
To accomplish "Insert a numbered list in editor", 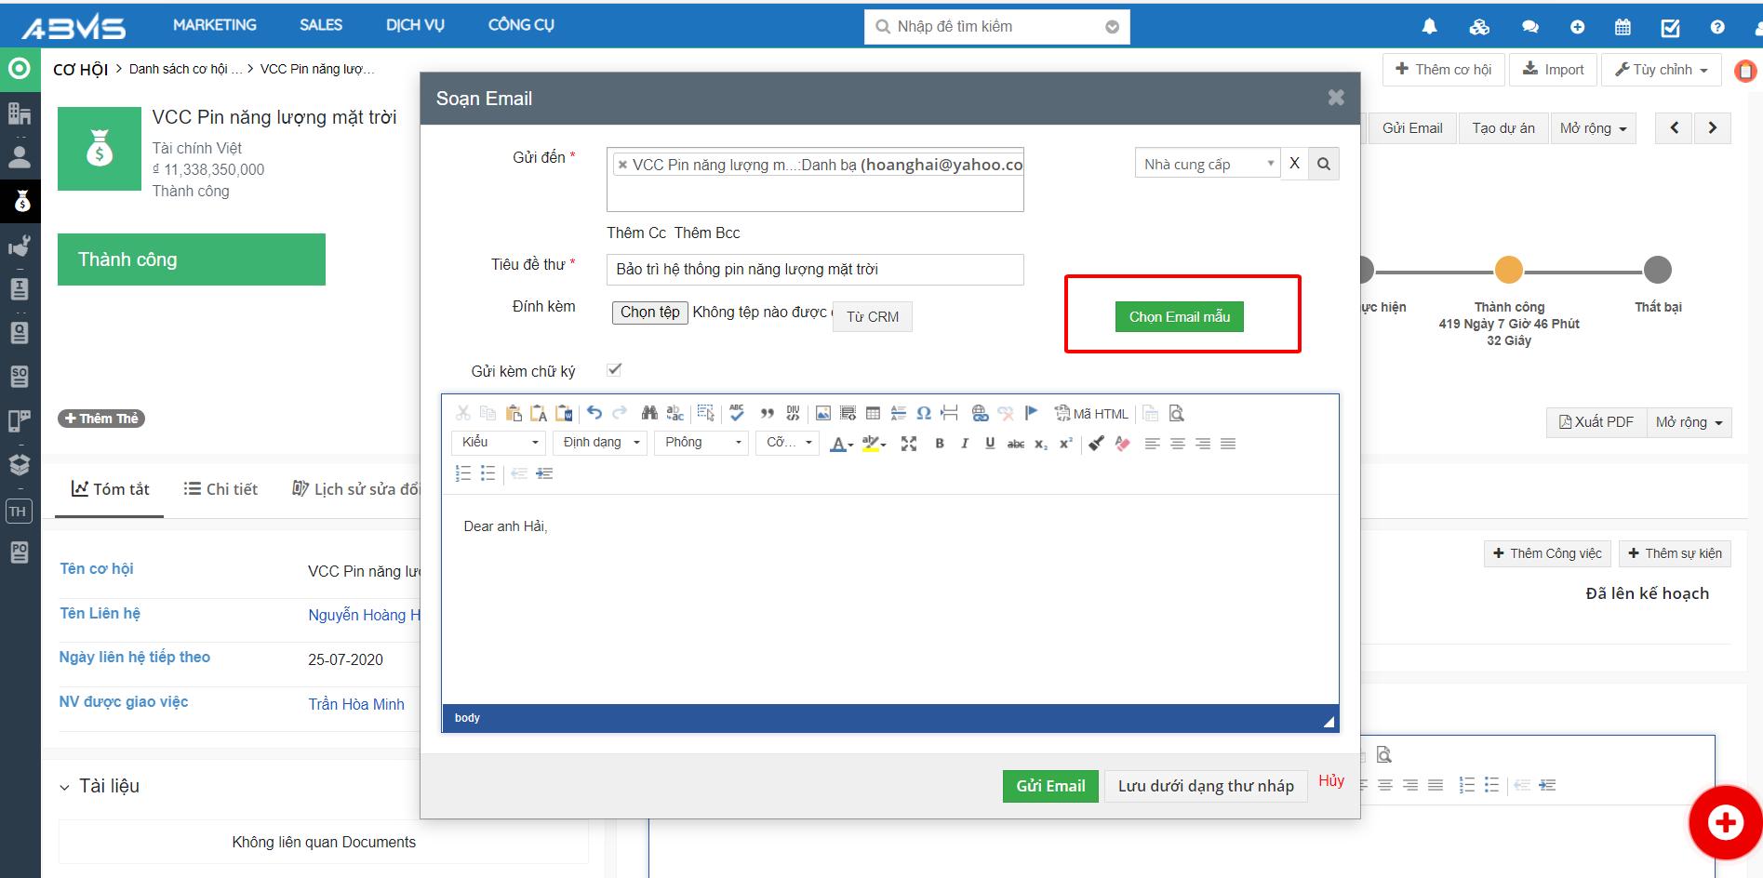I will tap(462, 473).
